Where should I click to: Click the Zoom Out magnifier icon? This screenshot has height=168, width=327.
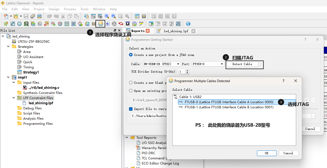coord(114,16)
